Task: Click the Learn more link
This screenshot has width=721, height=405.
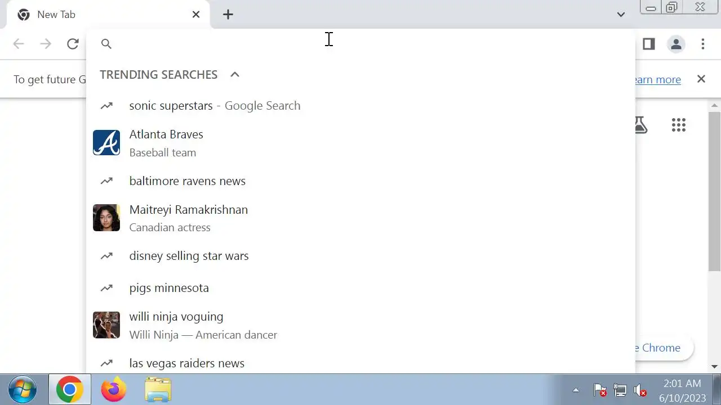Action: tap(658, 79)
